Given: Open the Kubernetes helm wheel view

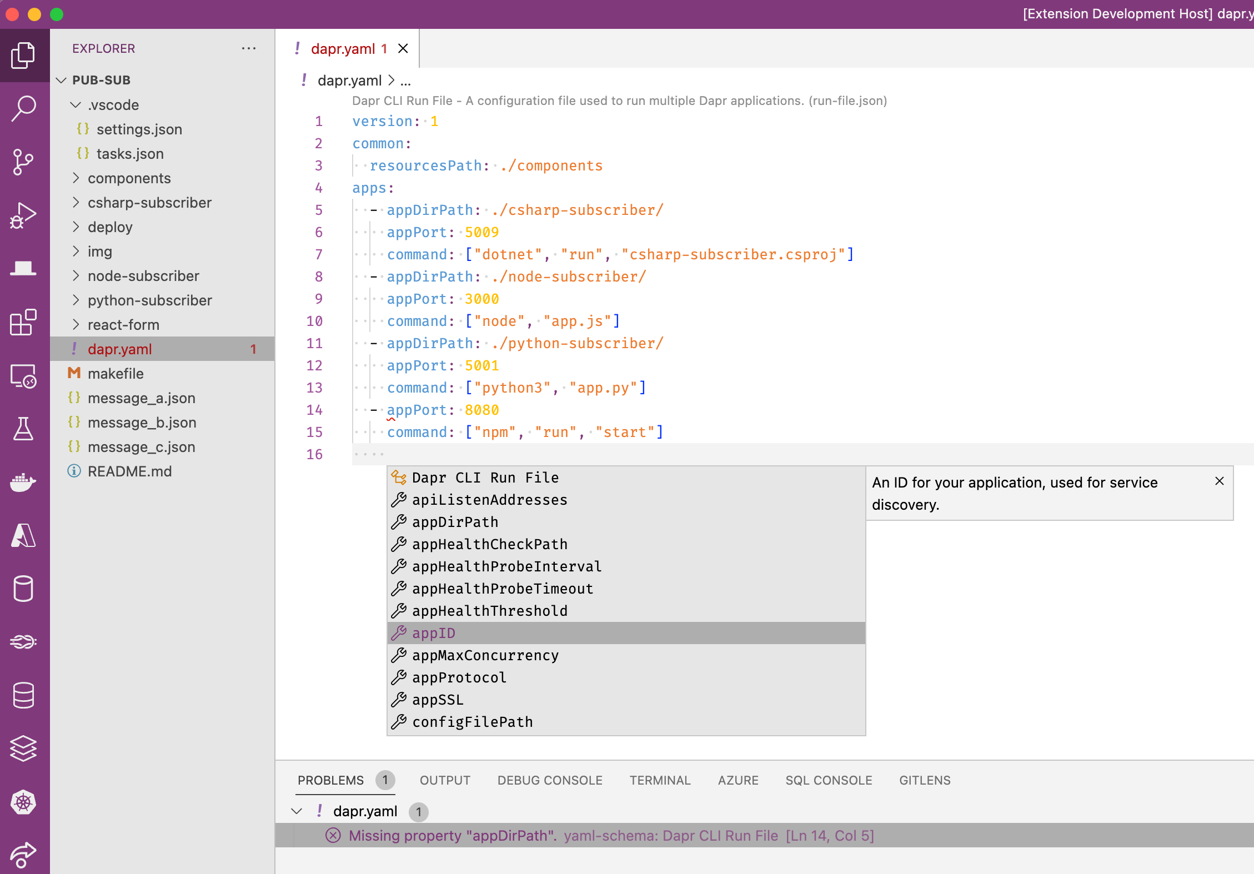Looking at the screenshot, I should coord(24,802).
